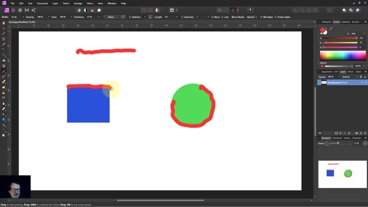
Task: Click the colour spectrum bar
Action: 343,56
